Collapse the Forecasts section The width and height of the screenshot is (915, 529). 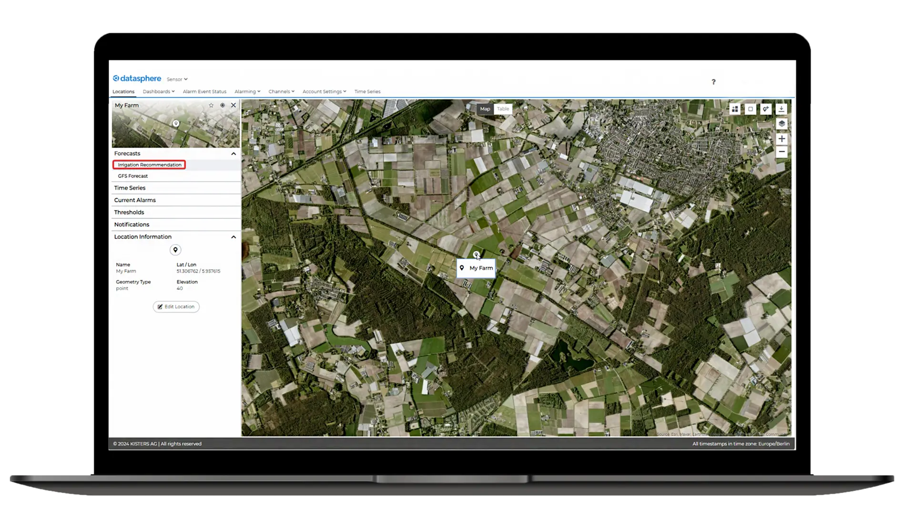(x=234, y=153)
